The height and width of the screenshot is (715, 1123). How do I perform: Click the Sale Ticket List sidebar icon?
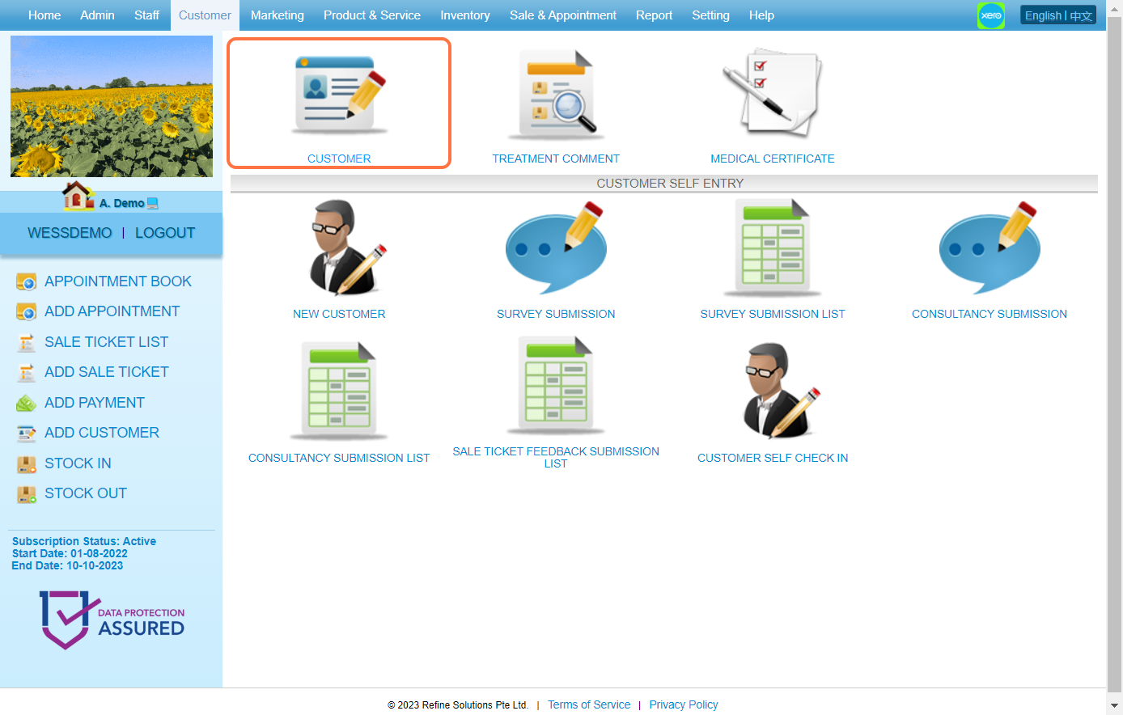click(x=27, y=343)
